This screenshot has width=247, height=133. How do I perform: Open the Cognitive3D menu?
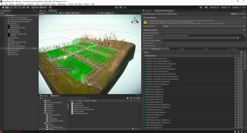(45, 4)
